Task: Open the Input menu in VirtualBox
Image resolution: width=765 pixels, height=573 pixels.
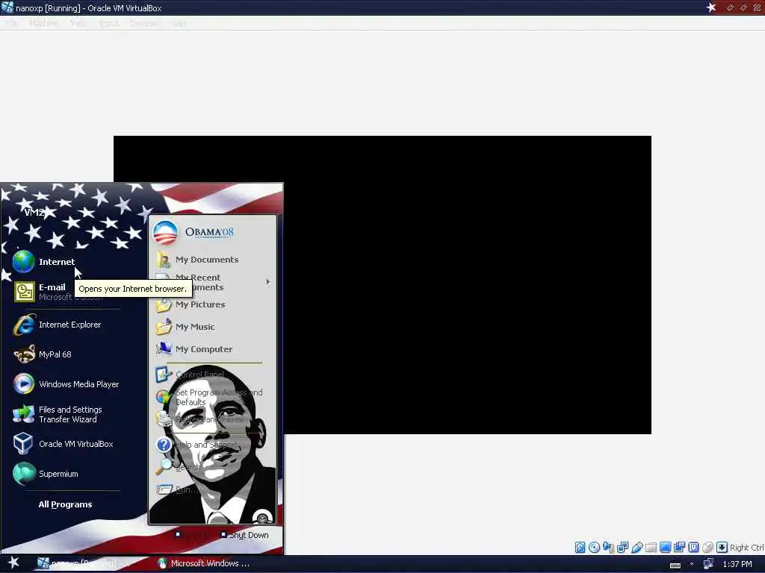Action: 108,23
